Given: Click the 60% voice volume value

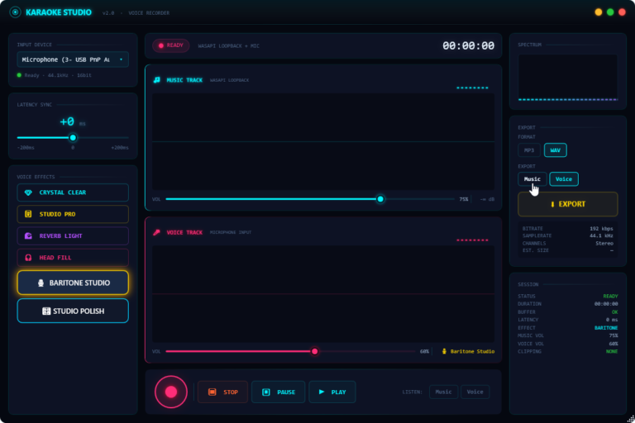Looking at the screenshot, I should coord(424,351).
